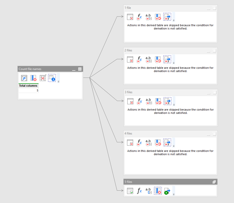This screenshot has width=234, height=203.
Task: Click the 4 files table title bar
Action: [164, 133]
